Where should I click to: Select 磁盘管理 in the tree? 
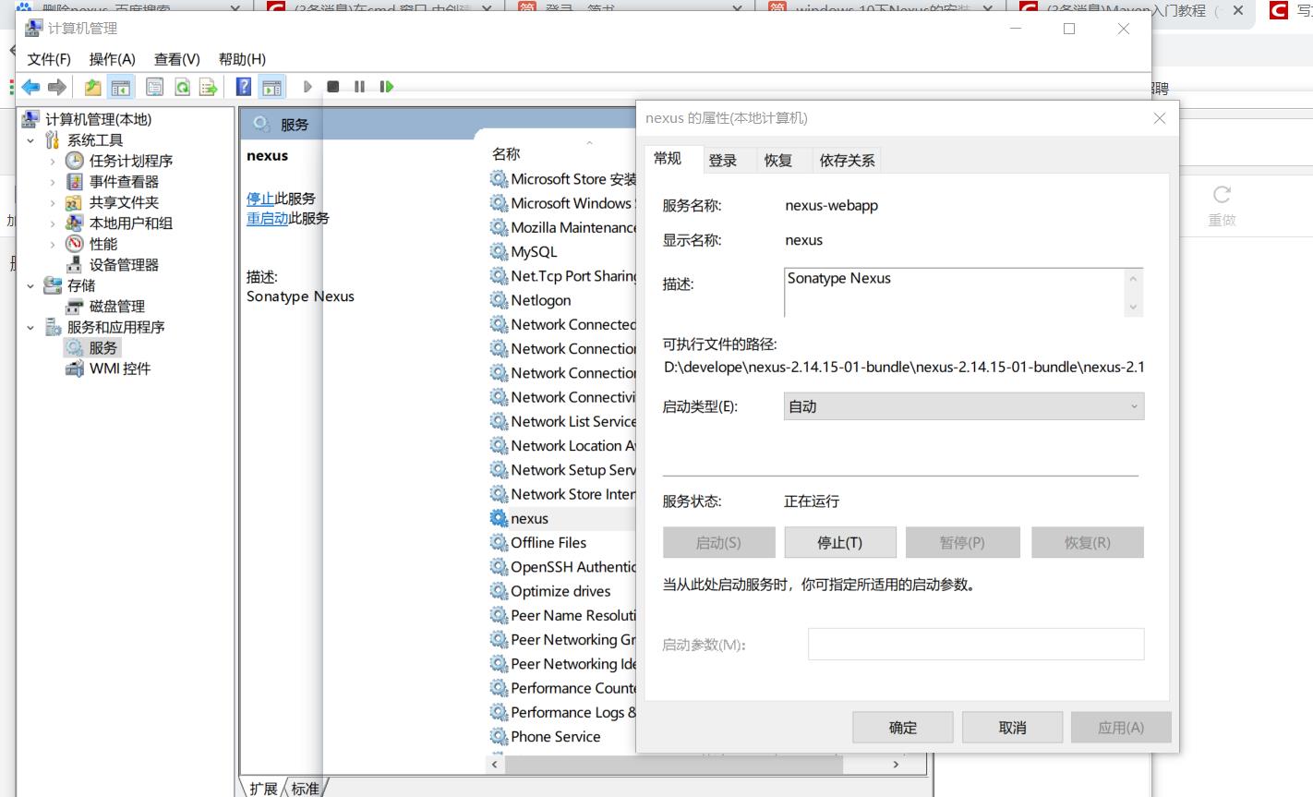tap(117, 307)
